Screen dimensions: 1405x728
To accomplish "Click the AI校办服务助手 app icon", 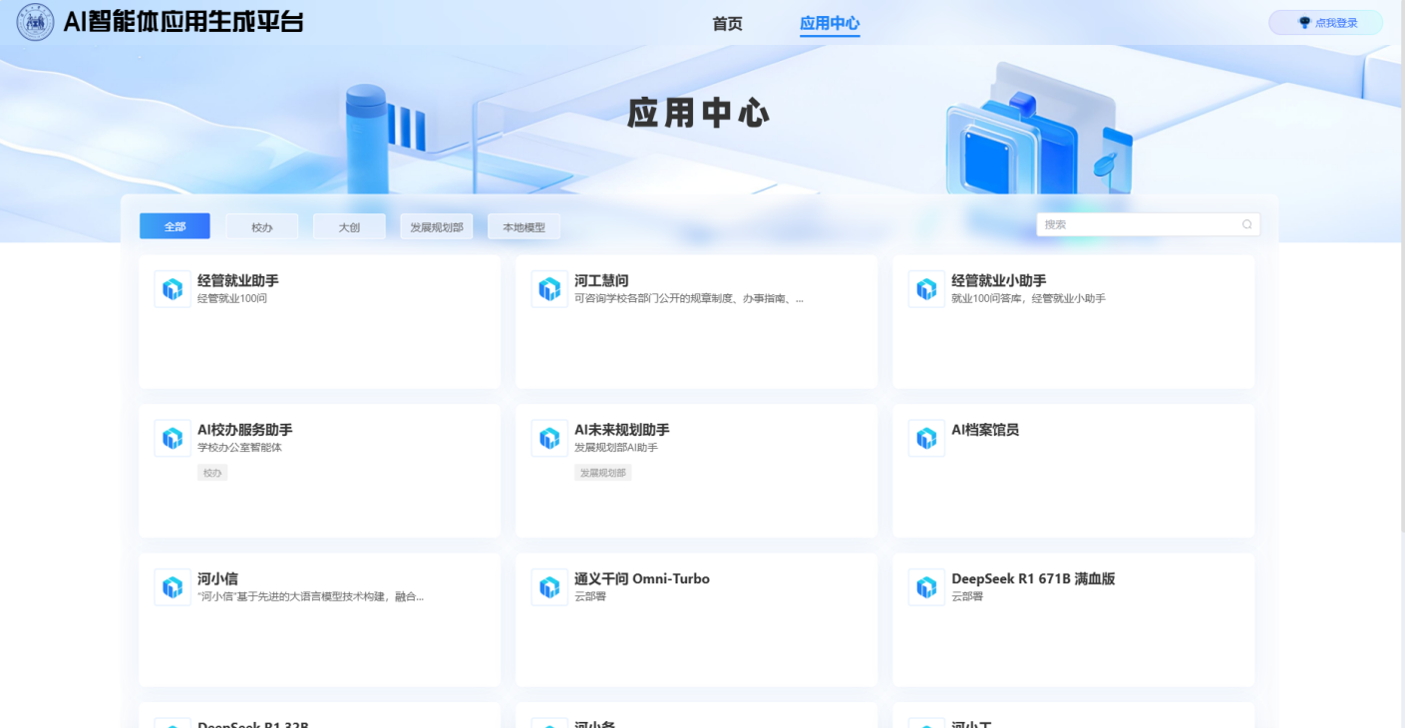I will [173, 438].
